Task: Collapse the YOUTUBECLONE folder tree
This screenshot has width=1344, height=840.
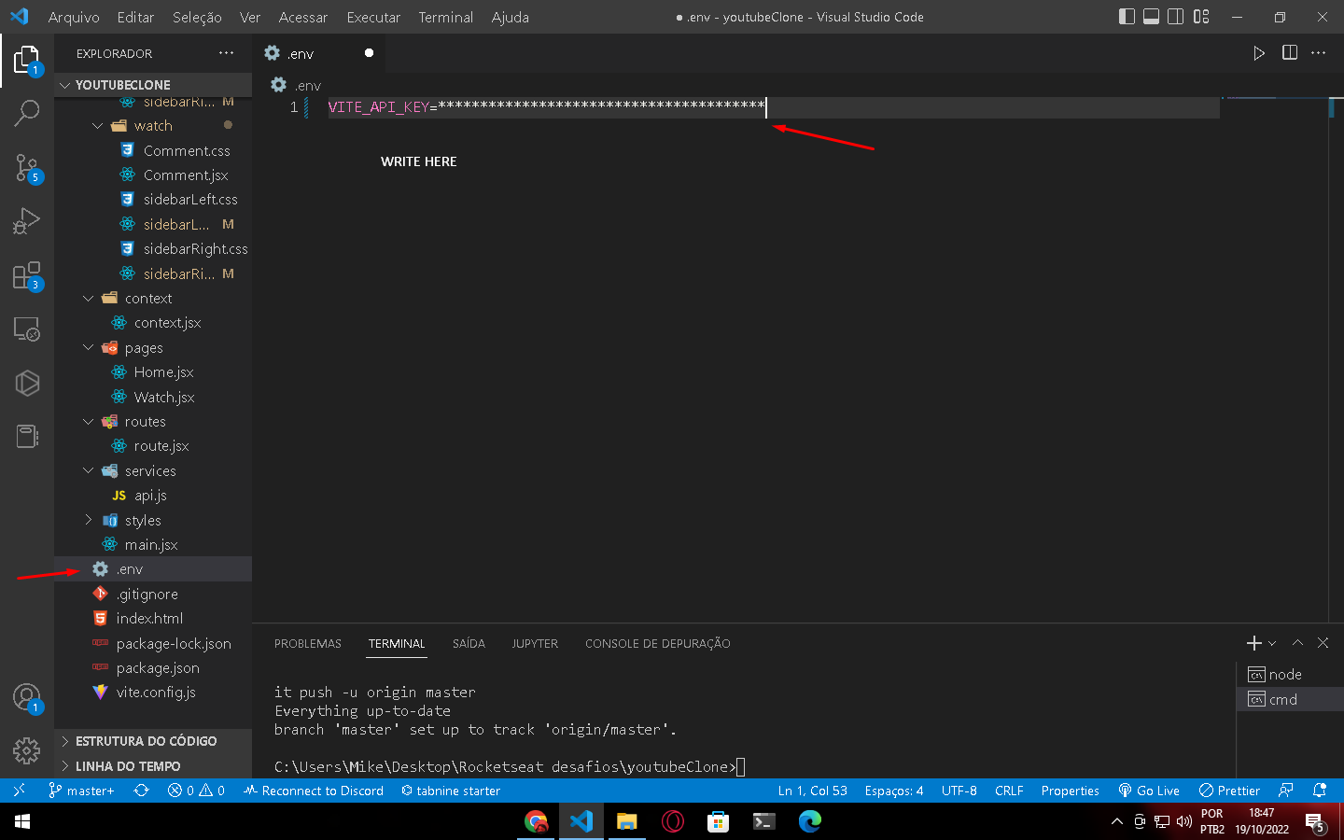Action: 64,84
